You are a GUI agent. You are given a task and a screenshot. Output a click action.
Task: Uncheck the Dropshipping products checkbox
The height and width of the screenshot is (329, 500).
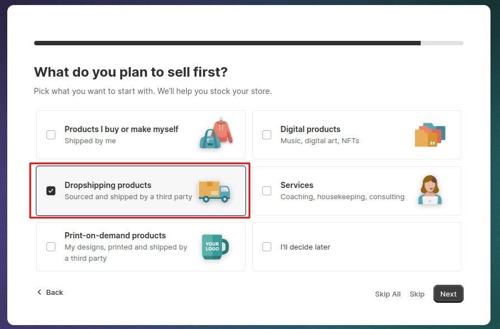pos(51,191)
